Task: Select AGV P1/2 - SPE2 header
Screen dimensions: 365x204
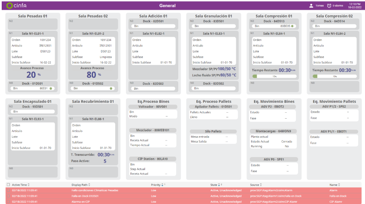Action: pos(334,106)
